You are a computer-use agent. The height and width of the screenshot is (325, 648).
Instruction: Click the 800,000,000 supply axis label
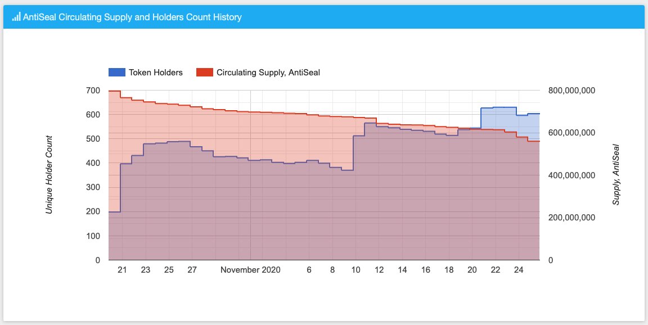571,90
